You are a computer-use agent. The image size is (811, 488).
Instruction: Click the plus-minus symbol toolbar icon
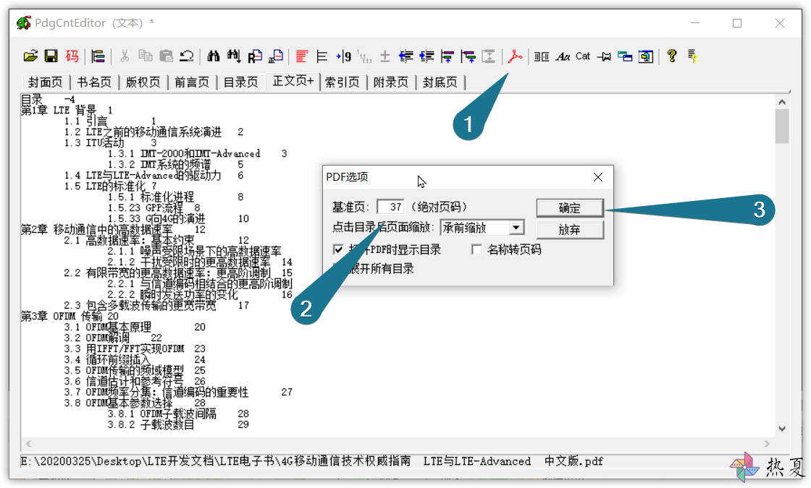click(385, 56)
